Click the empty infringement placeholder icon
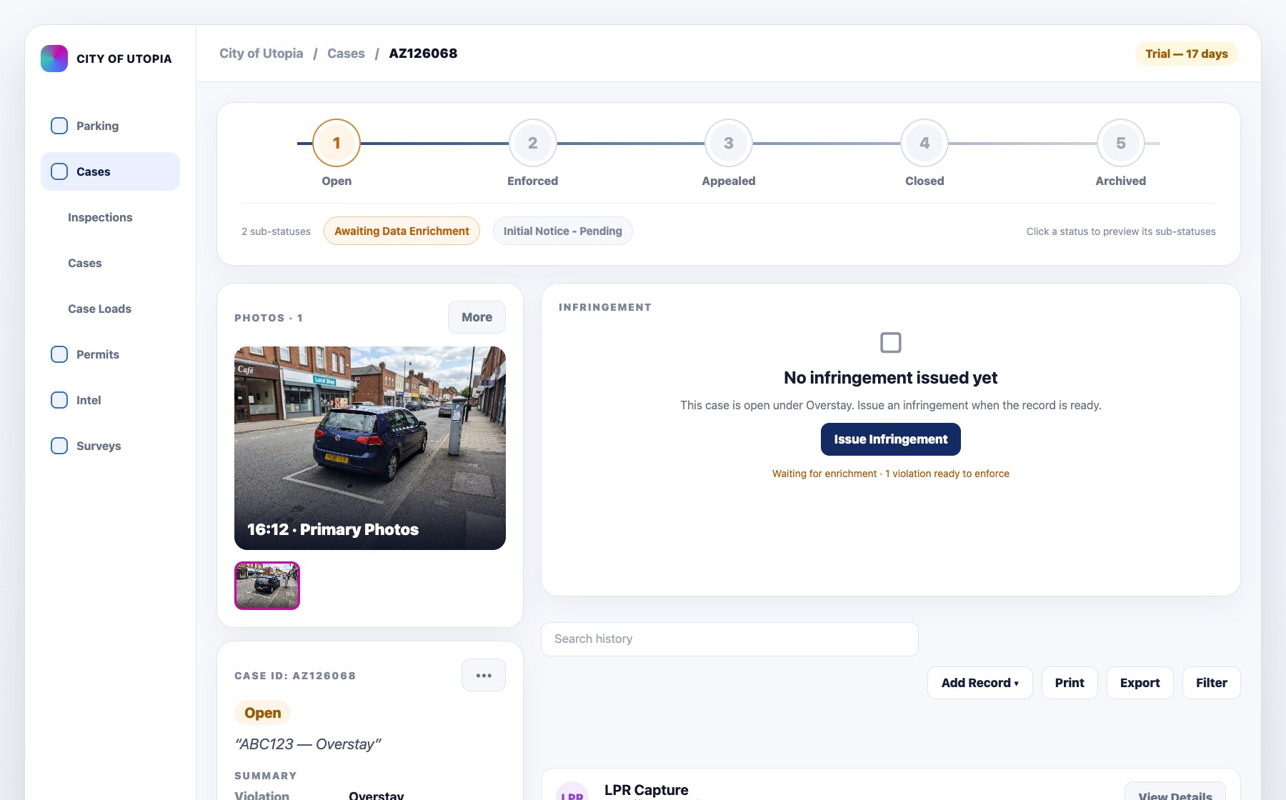Viewport: 1286px width, 800px height. [x=891, y=343]
